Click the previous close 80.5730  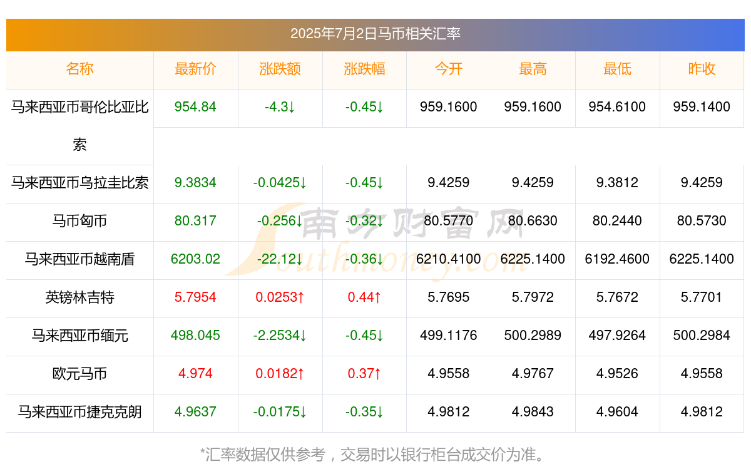(x=702, y=221)
